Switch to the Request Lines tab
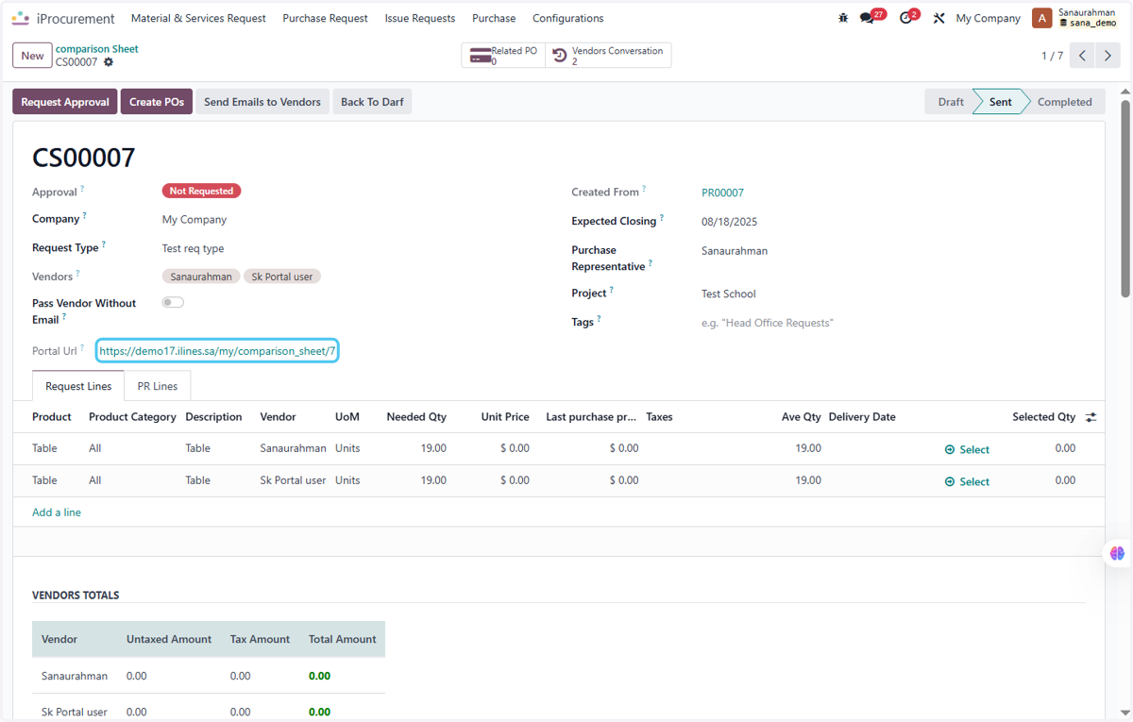The image size is (1133, 722). [x=78, y=386]
